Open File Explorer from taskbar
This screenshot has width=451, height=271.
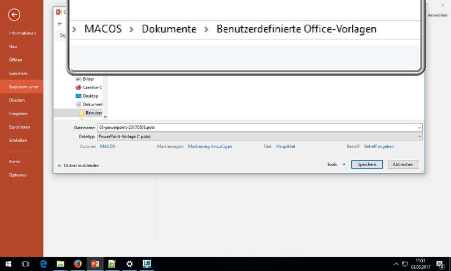pyautogui.click(x=60, y=264)
